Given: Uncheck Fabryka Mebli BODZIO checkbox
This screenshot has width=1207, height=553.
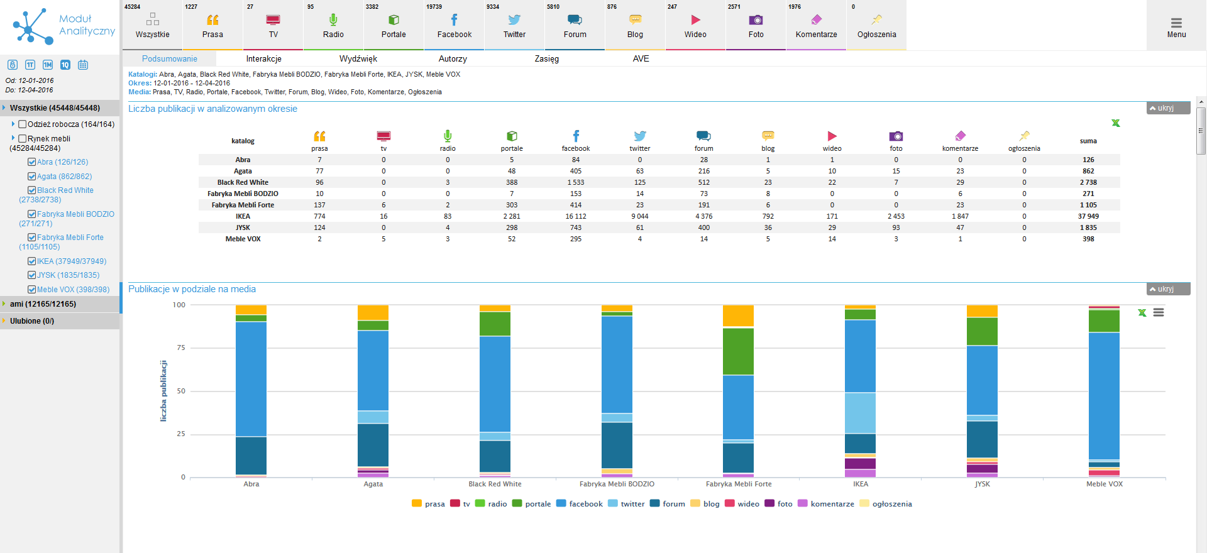Looking at the screenshot, I should click(31, 214).
